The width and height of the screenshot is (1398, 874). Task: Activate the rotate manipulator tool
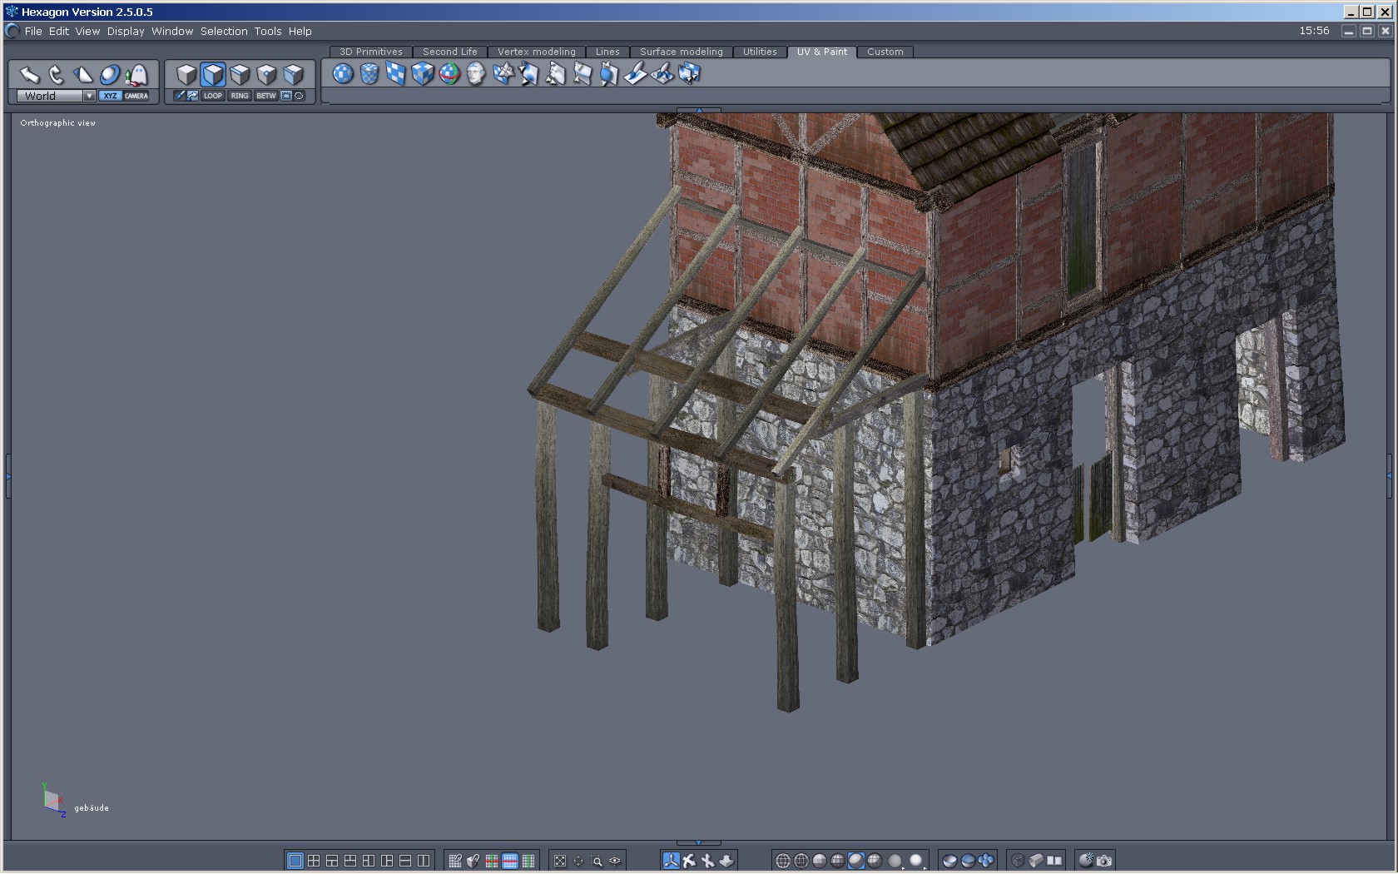point(56,75)
